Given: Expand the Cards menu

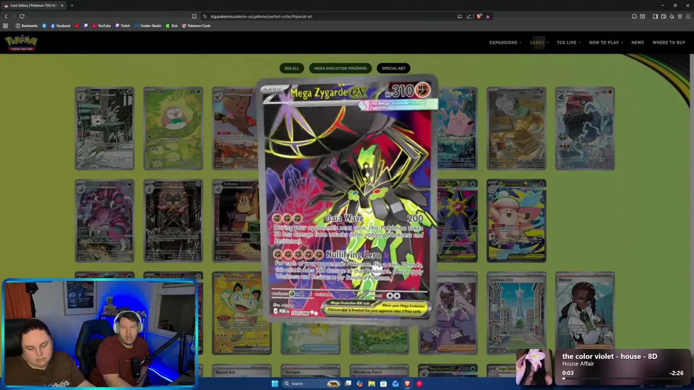Looking at the screenshot, I should click(539, 42).
